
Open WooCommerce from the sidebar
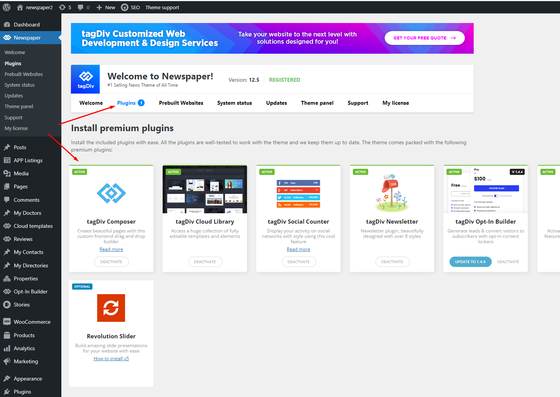[x=32, y=322]
